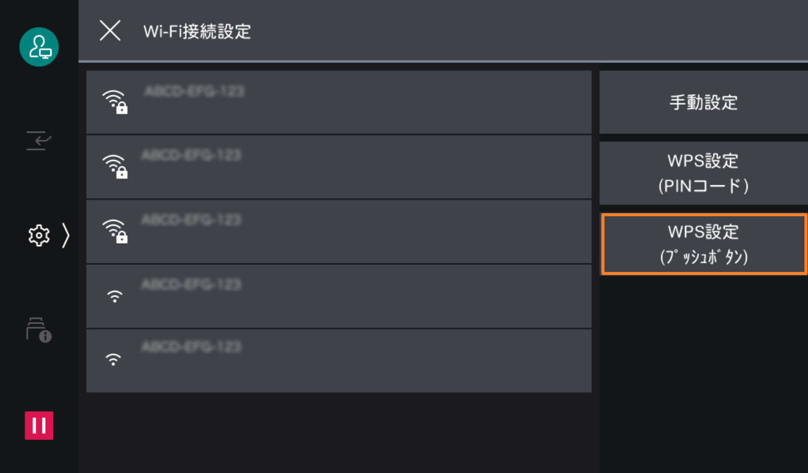Start WPS設定 (プッシュボタン)
Image resolution: width=808 pixels, height=473 pixels.
[703, 244]
